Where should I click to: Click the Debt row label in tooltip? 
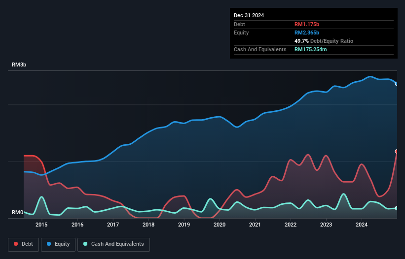click(239, 24)
